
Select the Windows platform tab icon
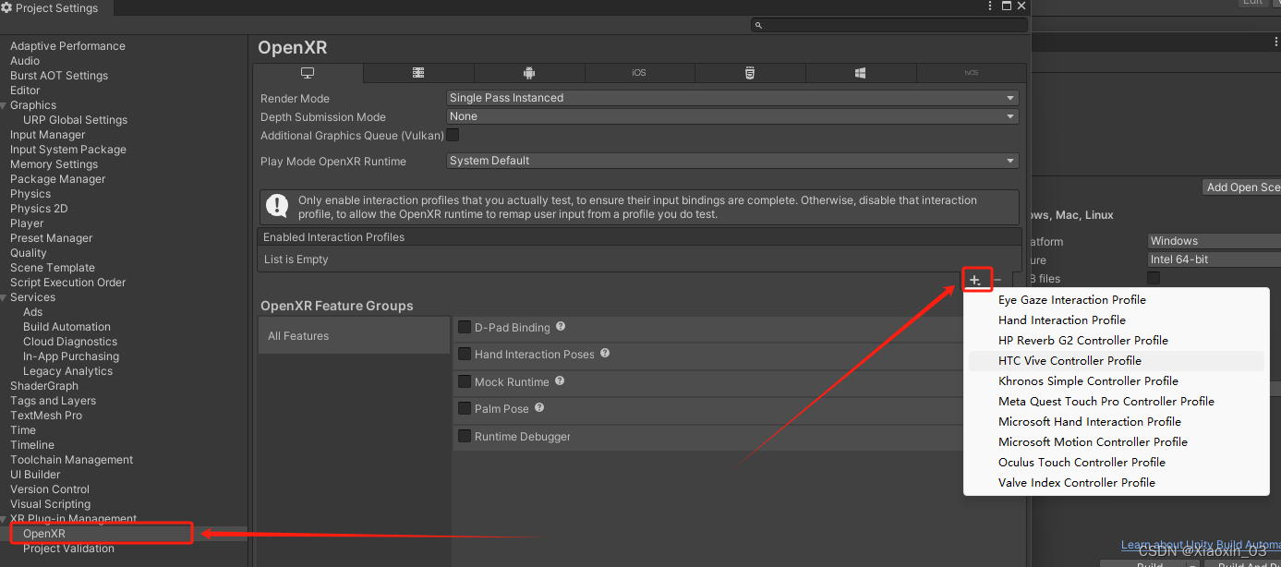coord(861,72)
